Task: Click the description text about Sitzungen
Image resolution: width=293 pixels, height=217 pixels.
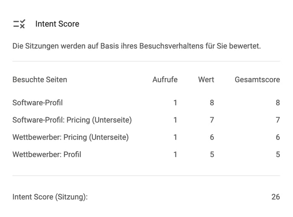Action: tap(137, 46)
